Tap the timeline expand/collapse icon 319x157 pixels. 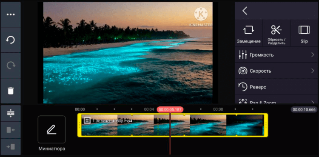pos(11,113)
